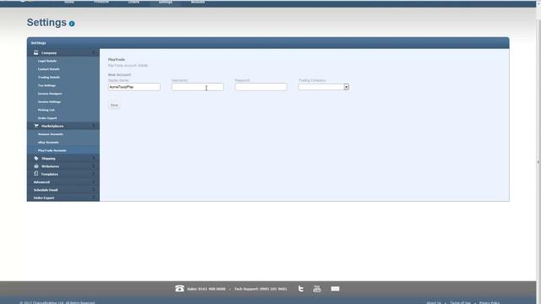Image resolution: width=541 pixels, height=304 pixels.
Task: Click the Schedule Email label in sidebar
Action: [x=46, y=190]
